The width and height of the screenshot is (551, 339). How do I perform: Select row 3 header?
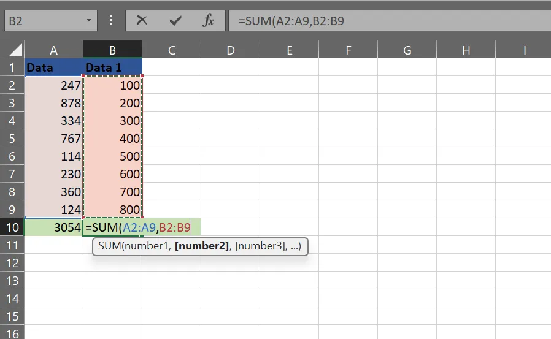click(x=12, y=103)
